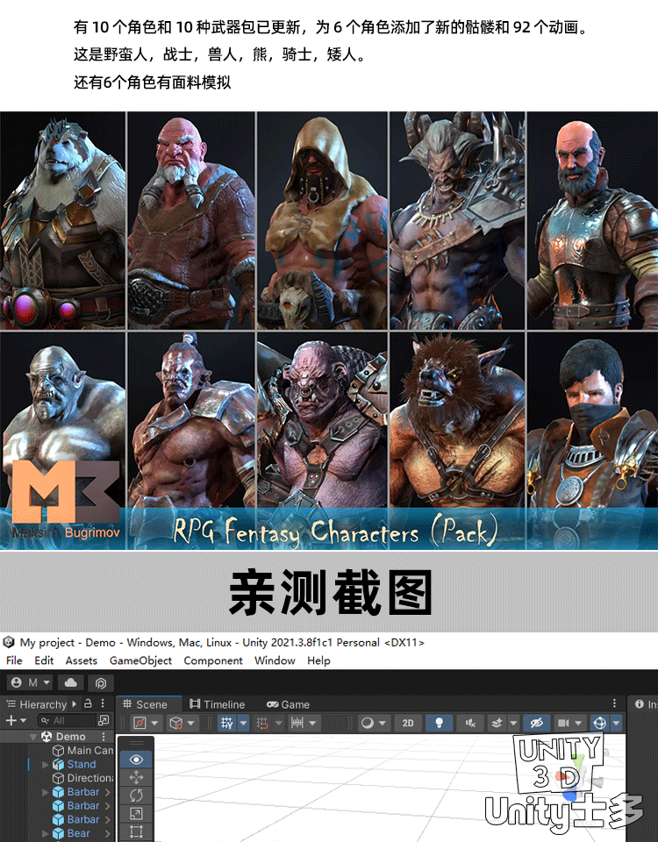Open the File menu
Screen dimensions: 658x842
coord(14,660)
